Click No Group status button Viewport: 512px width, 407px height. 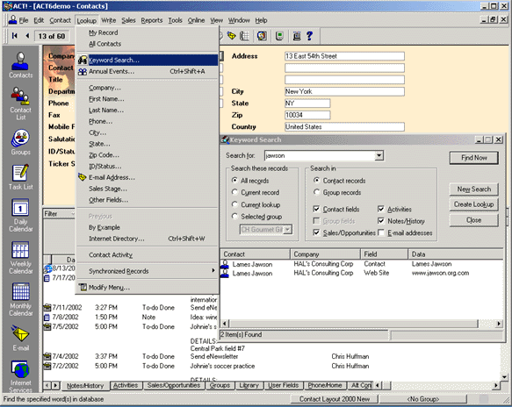(422, 399)
